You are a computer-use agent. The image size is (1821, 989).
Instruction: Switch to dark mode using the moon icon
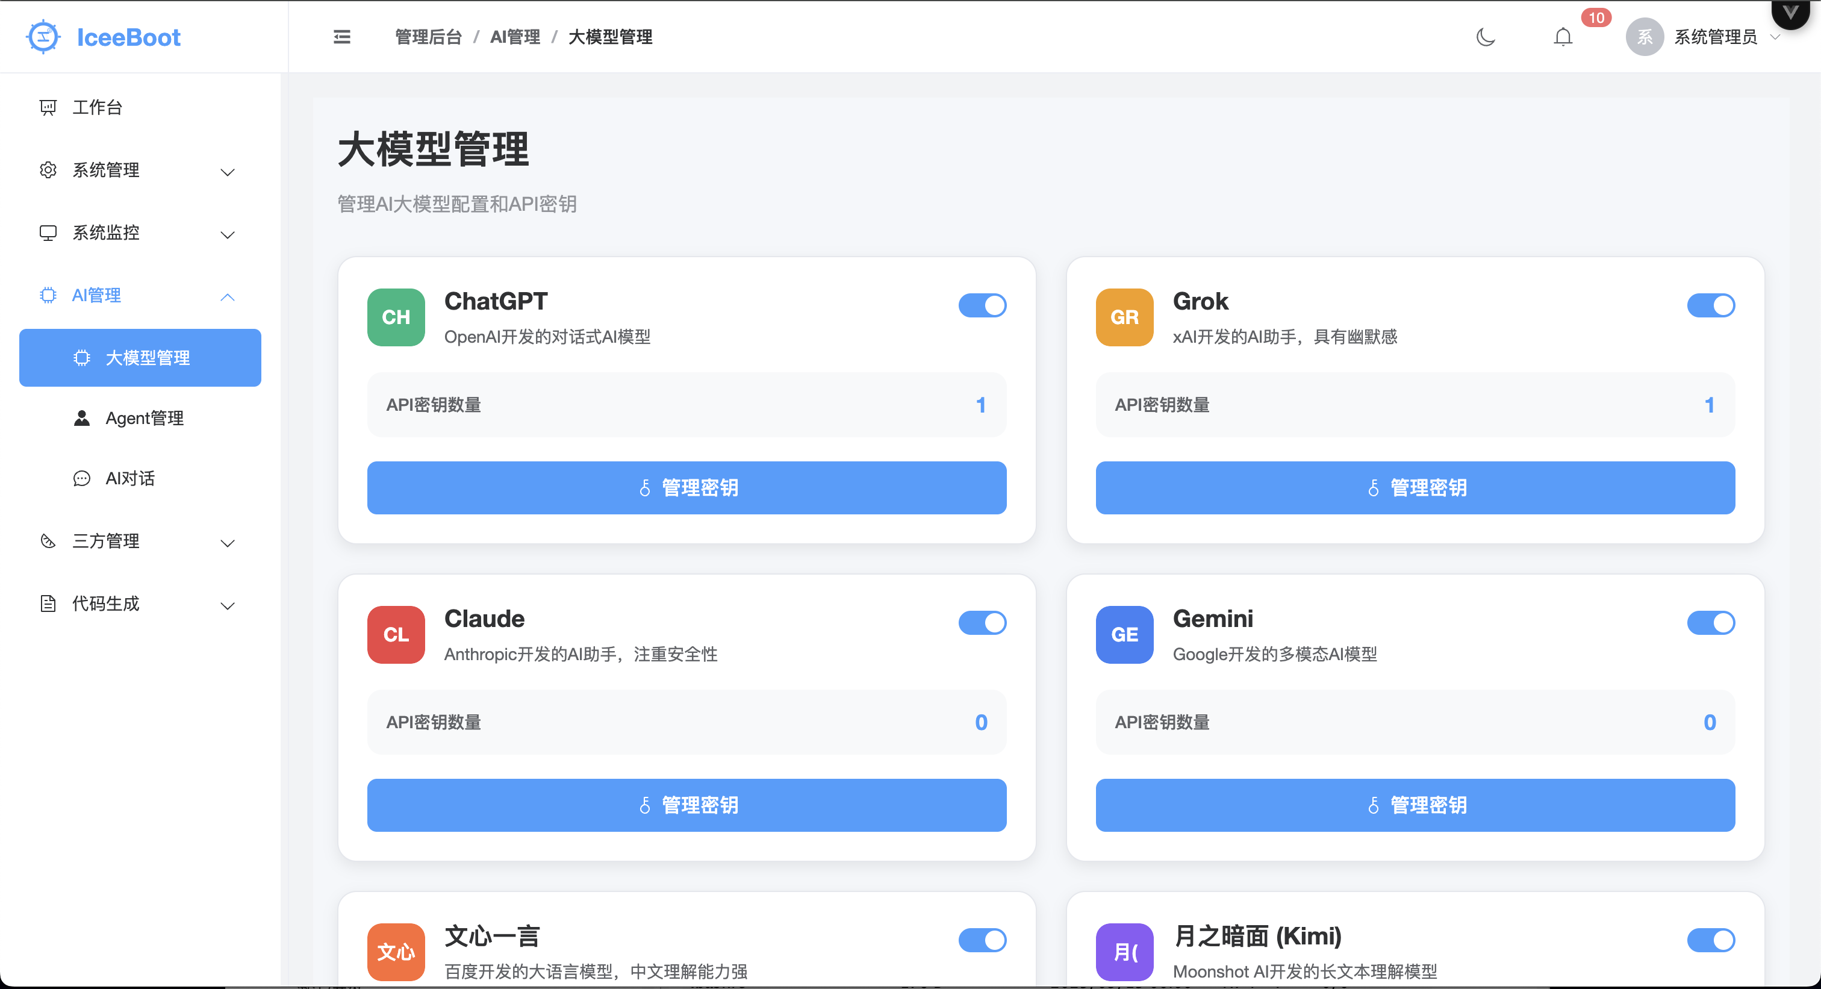(1486, 37)
